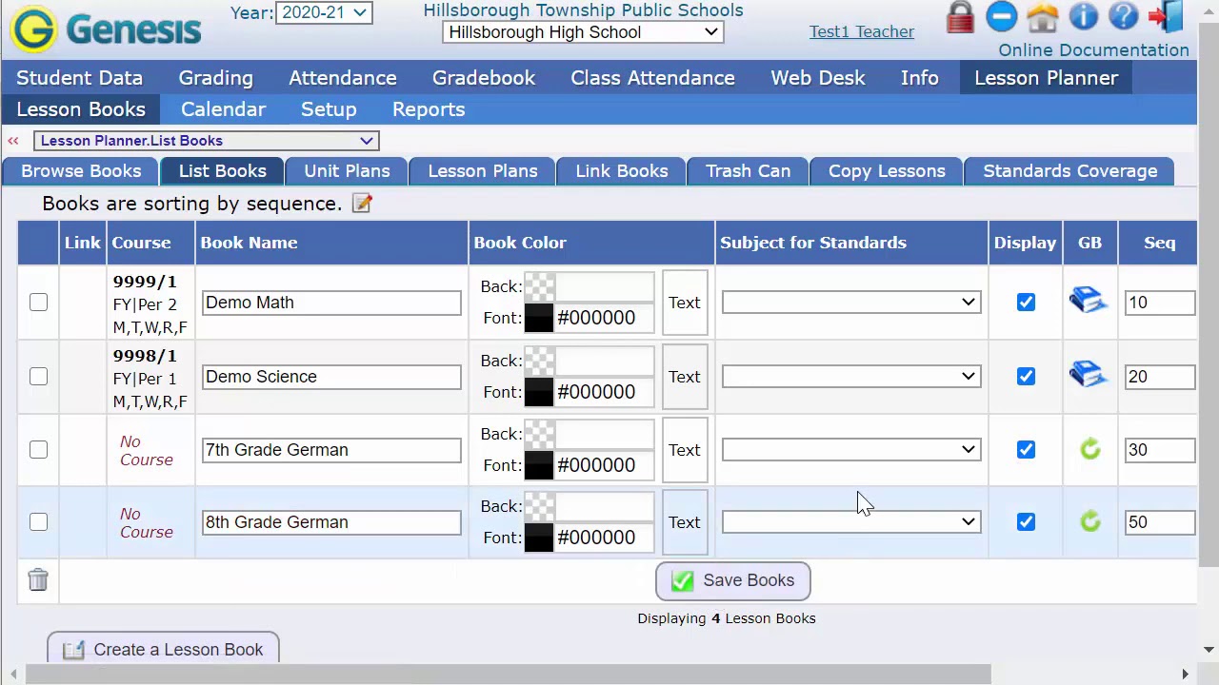Screen dimensions: 1219x685
Task: Click the trash can delete icon
Action: [38, 579]
